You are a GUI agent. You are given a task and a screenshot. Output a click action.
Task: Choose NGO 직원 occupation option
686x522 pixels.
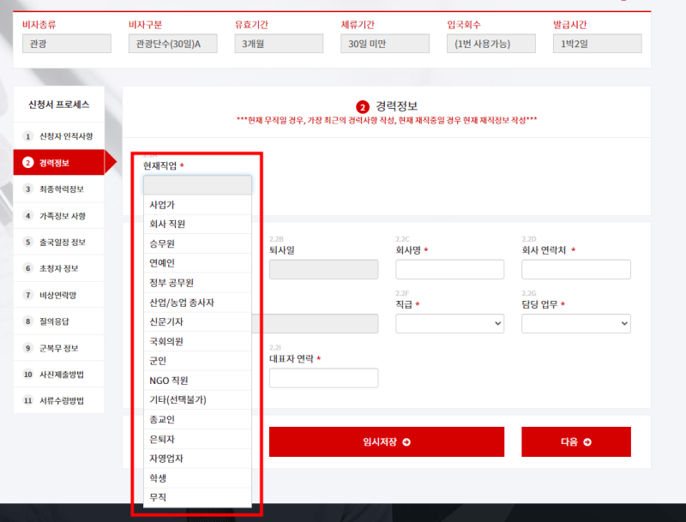(197, 381)
